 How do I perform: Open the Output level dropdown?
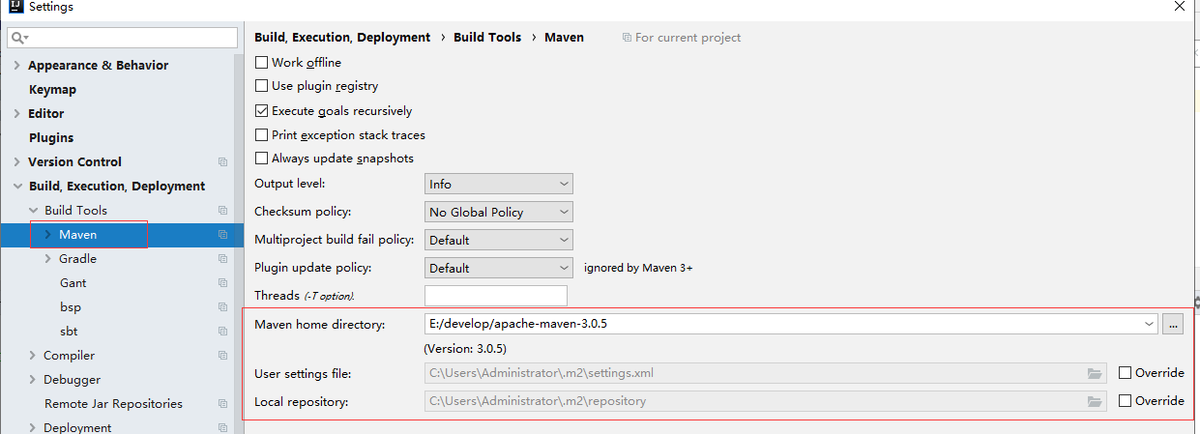coord(498,184)
